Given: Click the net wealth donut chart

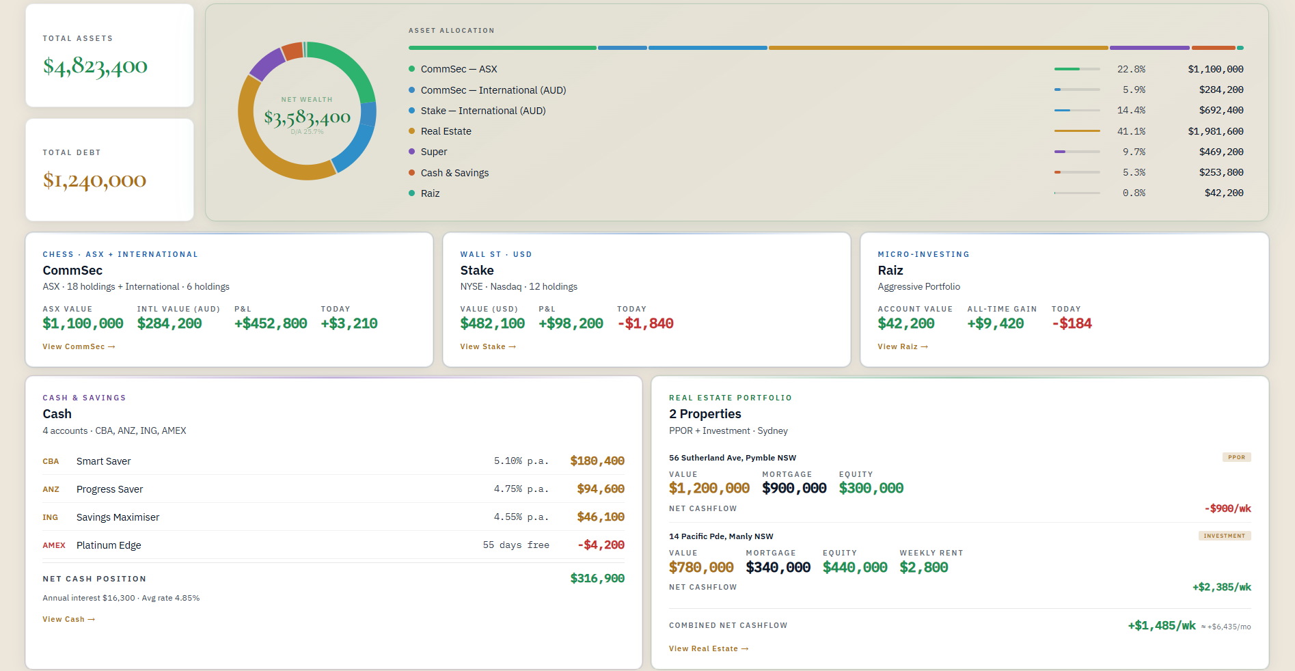Looking at the screenshot, I should [308, 111].
